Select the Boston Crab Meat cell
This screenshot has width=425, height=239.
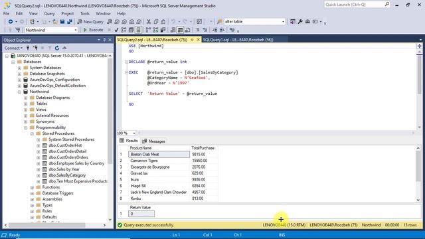(x=159, y=154)
